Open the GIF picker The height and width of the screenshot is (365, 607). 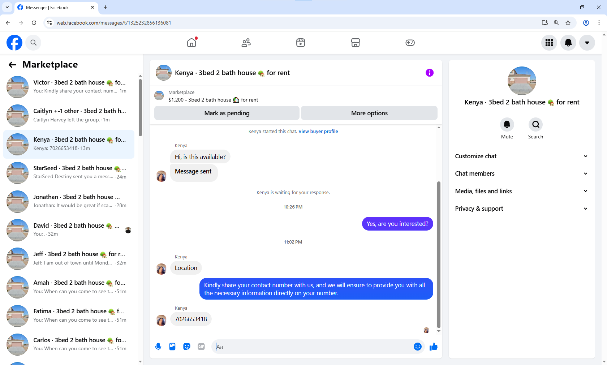coord(201,347)
